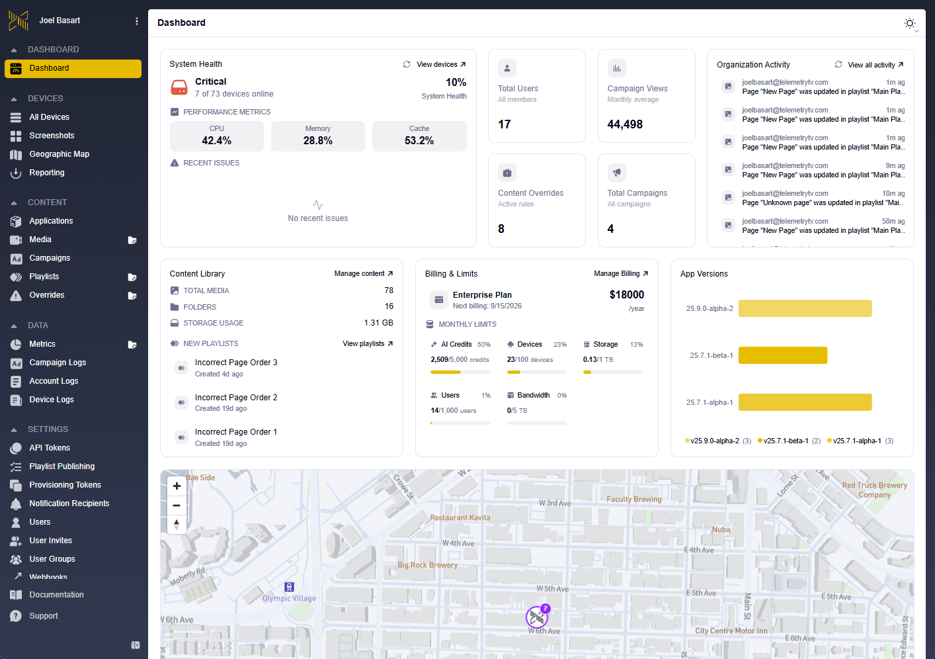The height and width of the screenshot is (659, 935).
Task: Click the Total Users card
Action: point(537,96)
